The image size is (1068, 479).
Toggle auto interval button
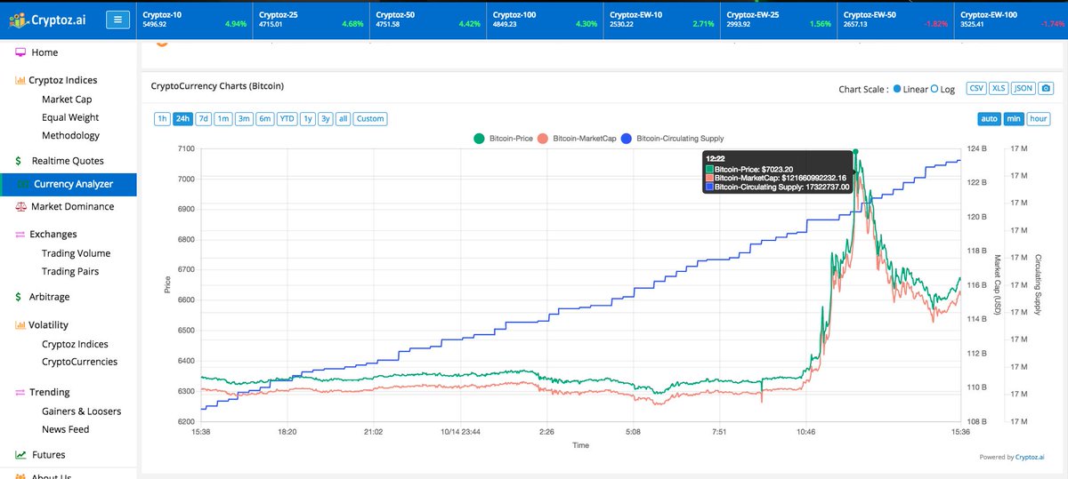coord(989,119)
